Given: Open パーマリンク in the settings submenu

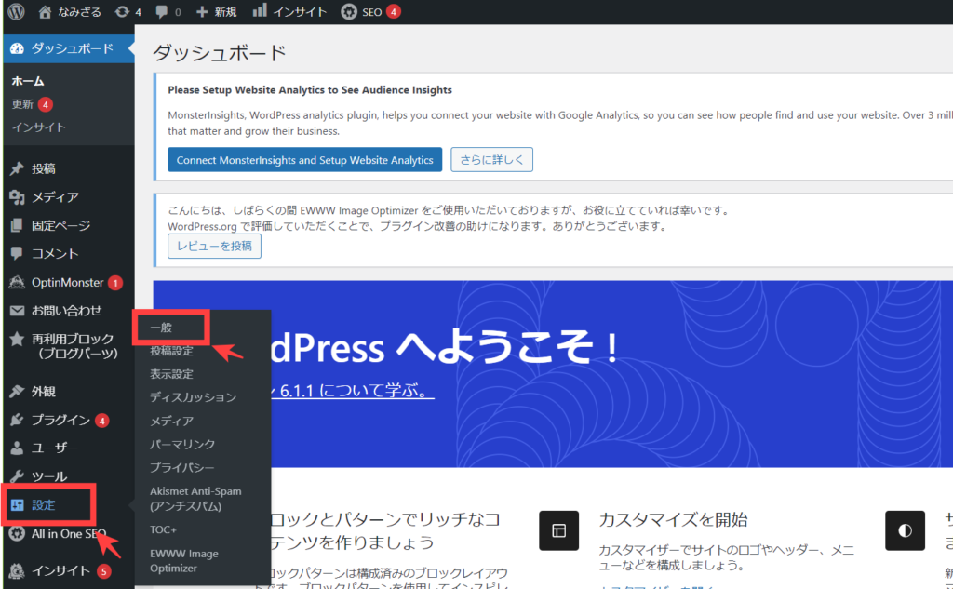Looking at the screenshot, I should click(x=182, y=445).
